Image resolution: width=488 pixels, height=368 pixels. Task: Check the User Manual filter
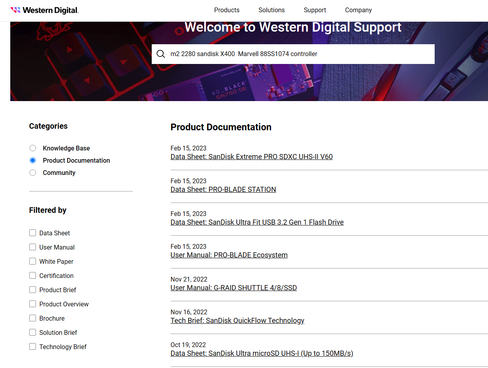(x=33, y=247)
